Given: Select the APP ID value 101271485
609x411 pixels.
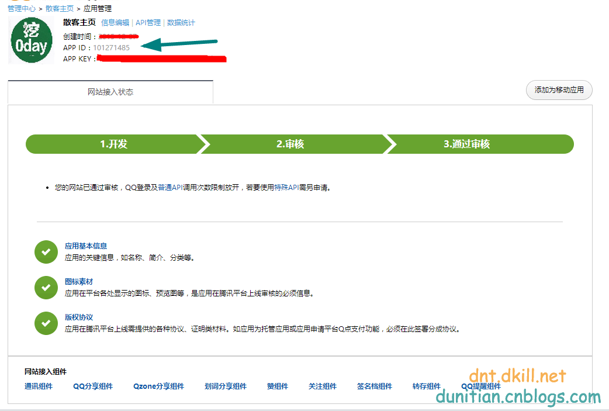Looking at the screenshot, I should coord(112,47).
